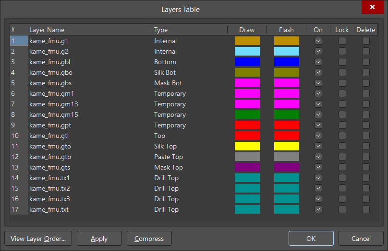
Task: Change Type of kame_fmu.gm1 row
Action: point(170,93)
